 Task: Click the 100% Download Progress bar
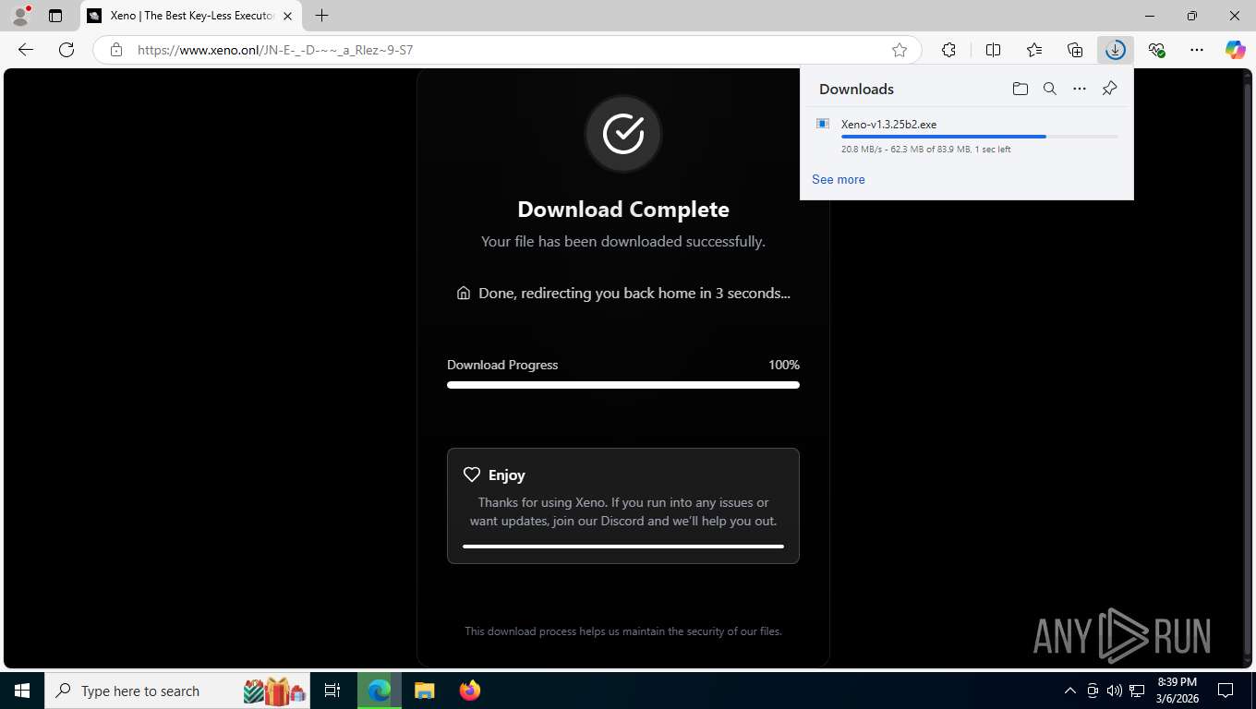pyautogui.click(x=623, y=385)
